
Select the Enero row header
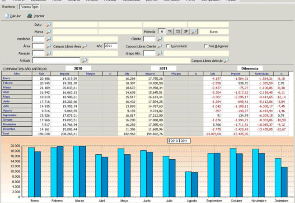tap(17, 78)
